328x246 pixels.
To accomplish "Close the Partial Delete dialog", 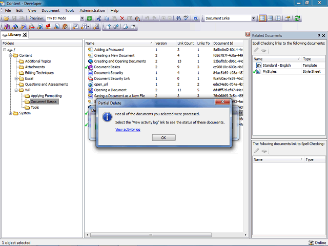I will (x=222, y=102).
